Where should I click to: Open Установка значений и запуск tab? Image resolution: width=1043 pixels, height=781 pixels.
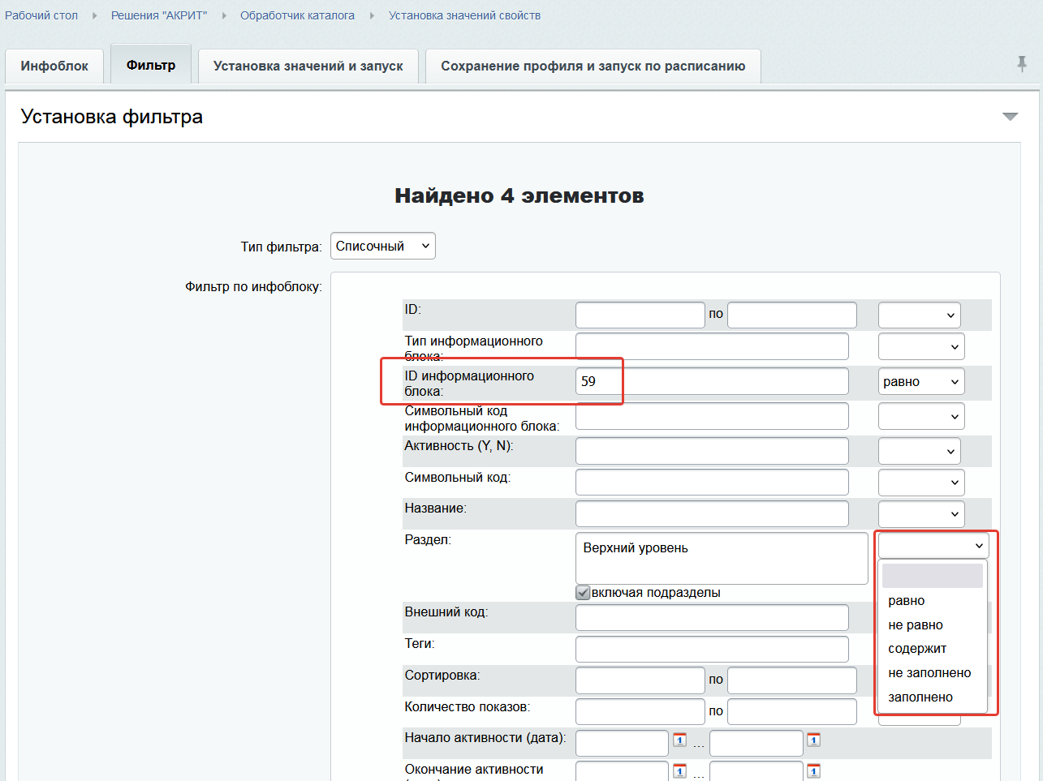[308, 67]
